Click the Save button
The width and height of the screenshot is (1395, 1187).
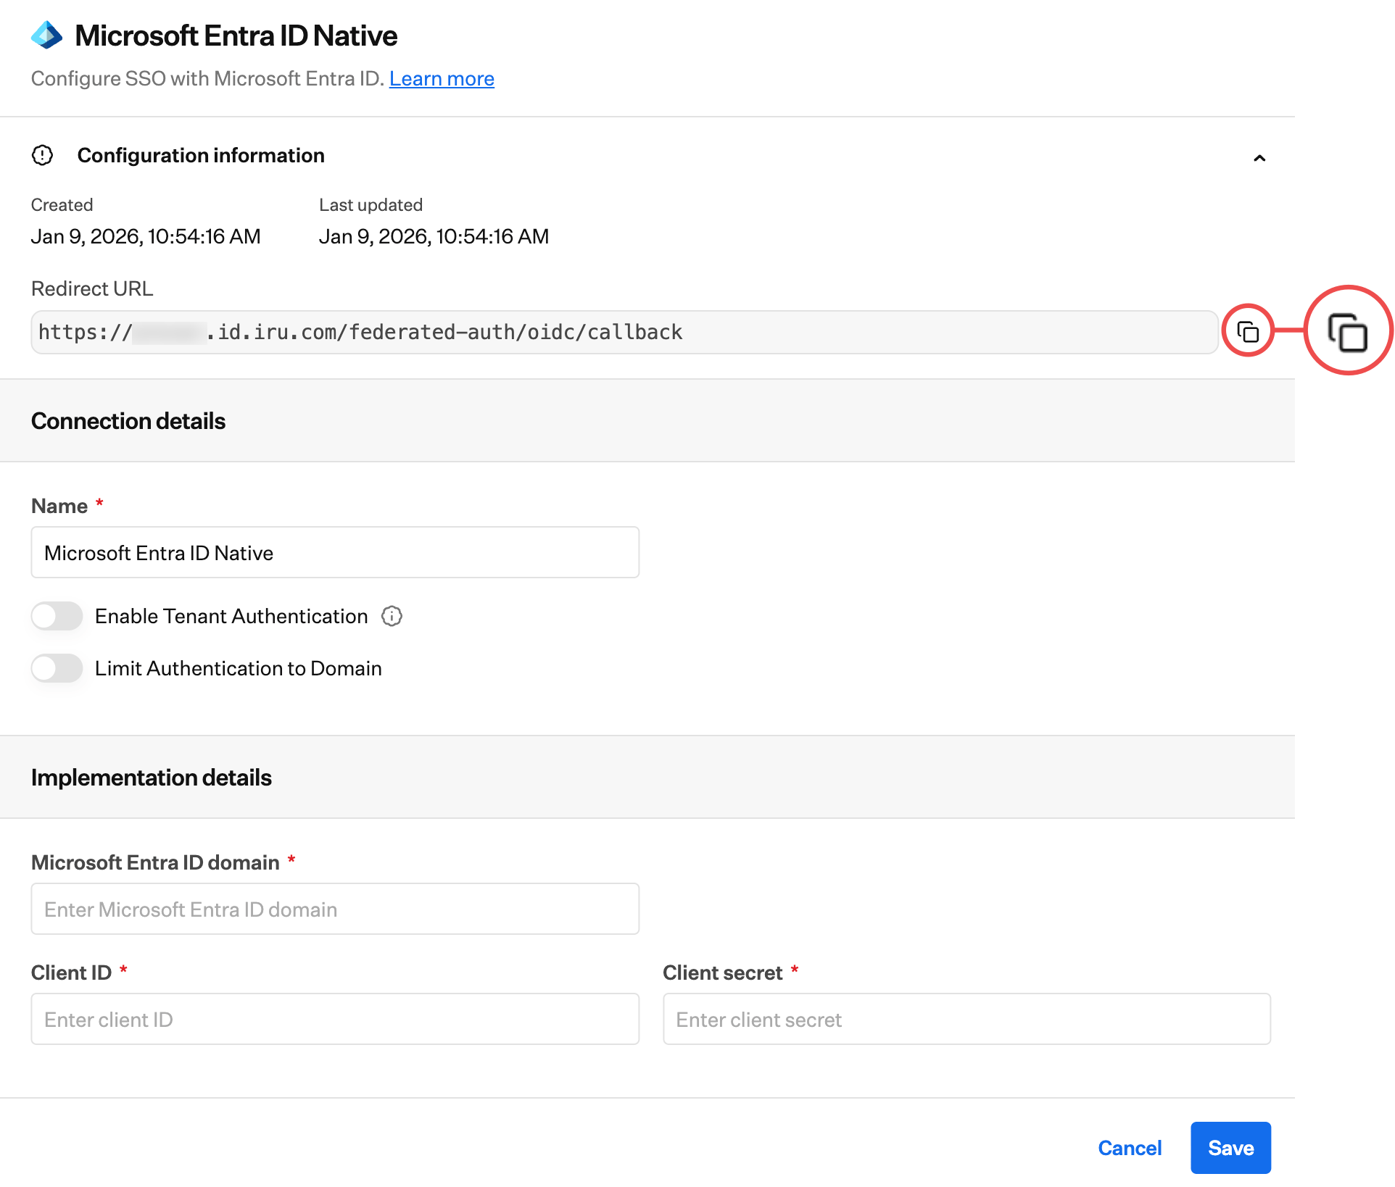pyautogui.click(x=1230, y=1148)
